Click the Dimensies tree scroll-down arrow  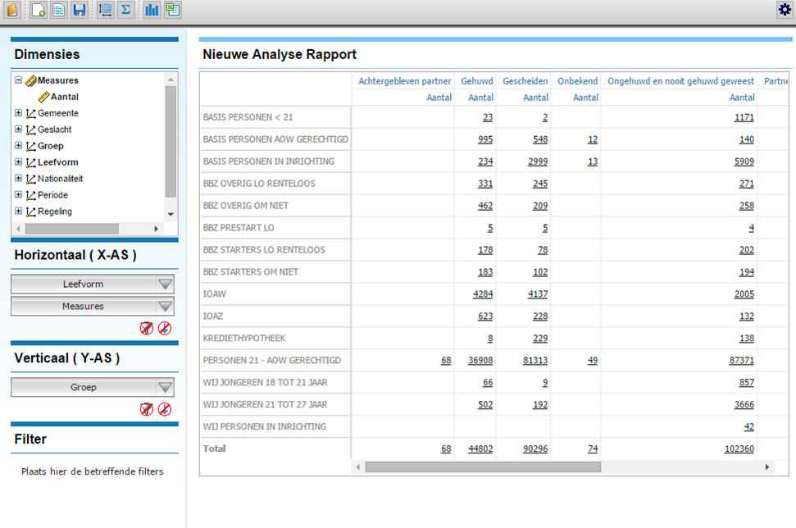(x=171, y=215)
